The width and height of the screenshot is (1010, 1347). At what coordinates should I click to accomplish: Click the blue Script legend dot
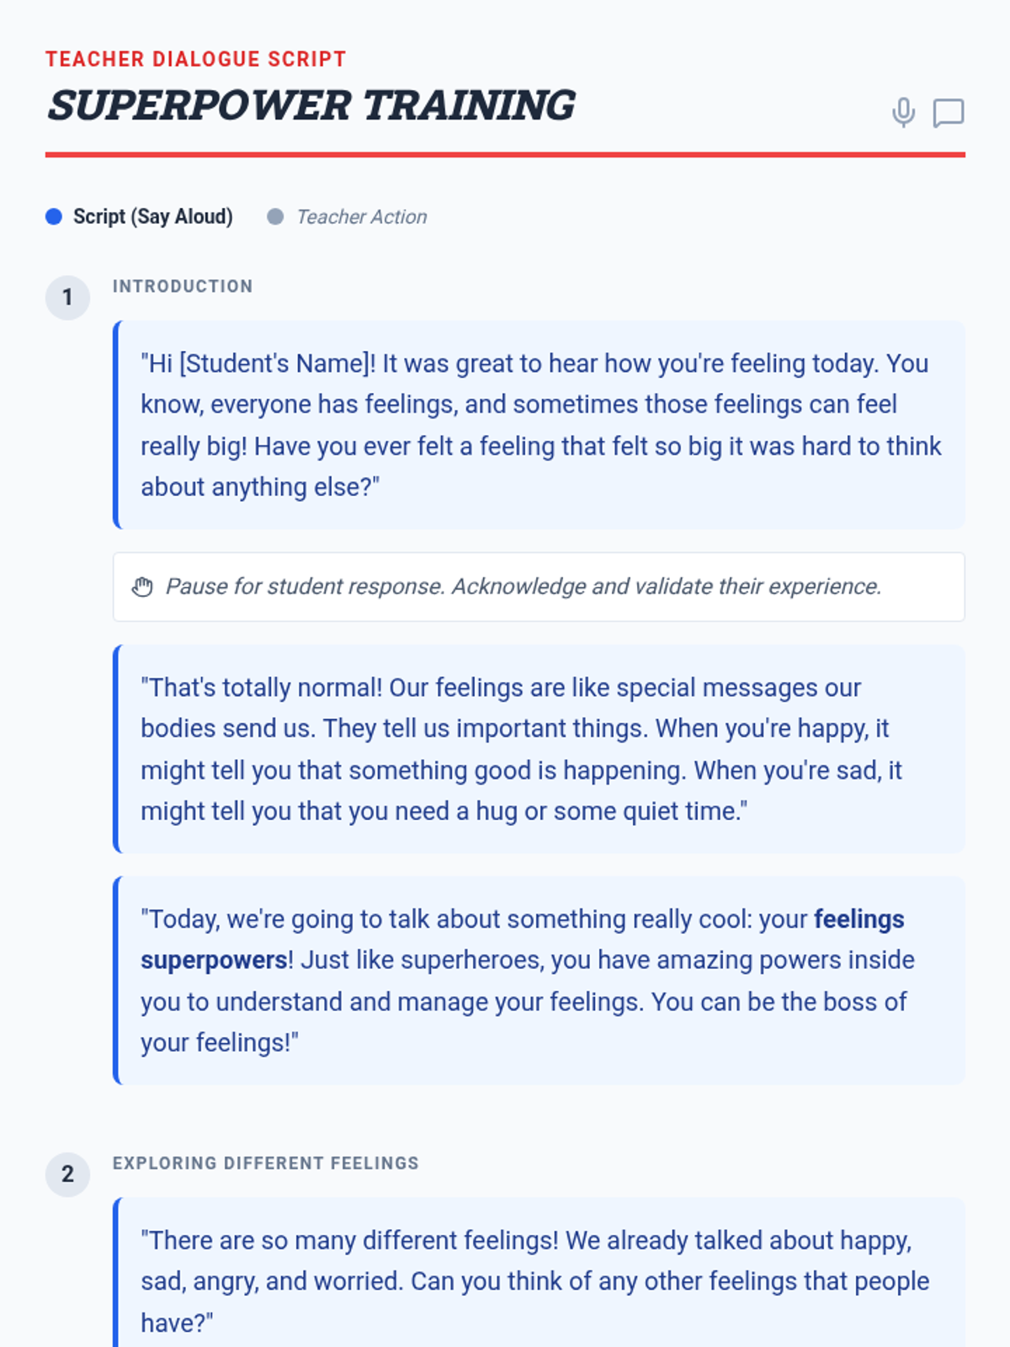click(54, 217)
